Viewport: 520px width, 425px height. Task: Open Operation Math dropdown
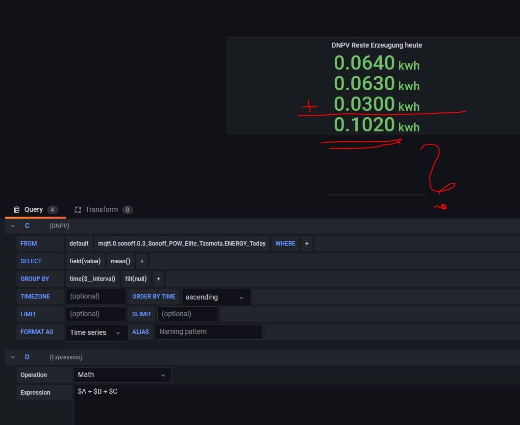[x=122, y=375]
